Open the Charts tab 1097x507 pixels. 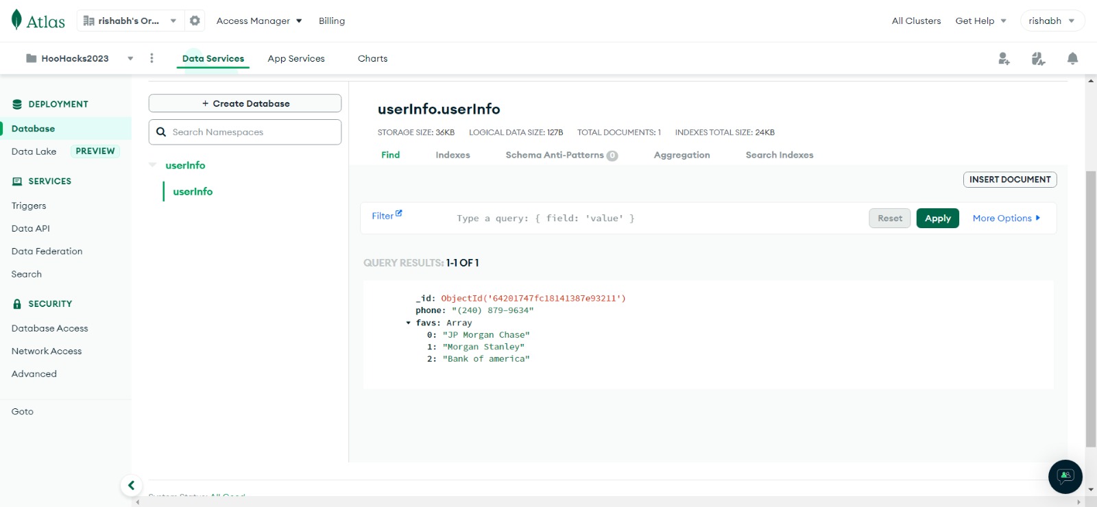(372, 58)
